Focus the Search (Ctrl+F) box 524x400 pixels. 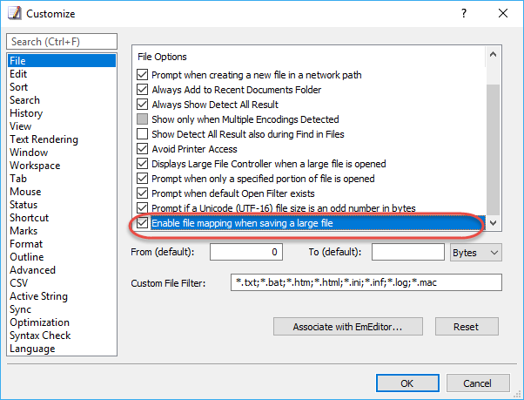tap(62, 42)
